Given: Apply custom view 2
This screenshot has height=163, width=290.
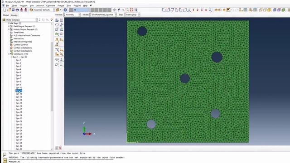Looking at the screenshot, I should coord(198,10).
